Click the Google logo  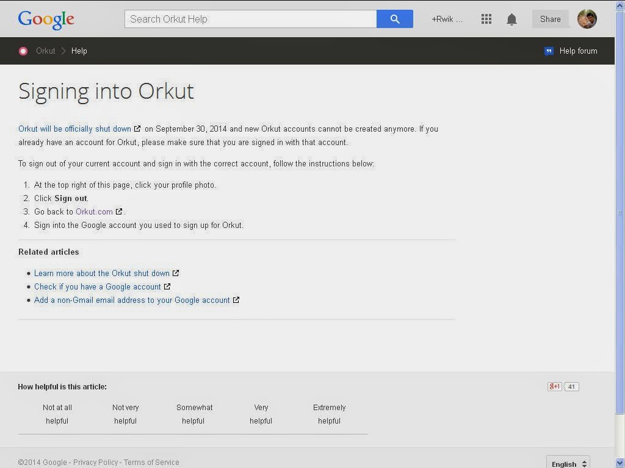click(46, 19)
